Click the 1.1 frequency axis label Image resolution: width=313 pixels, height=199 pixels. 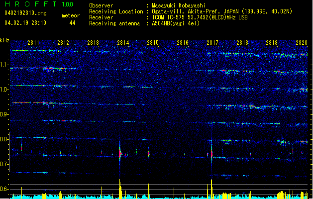(x=4, y=65)
